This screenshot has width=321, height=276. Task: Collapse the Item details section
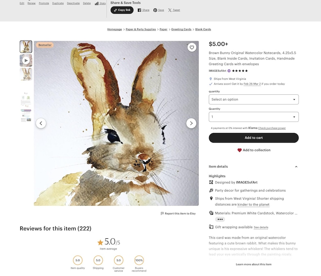click(x=296, y=167)
